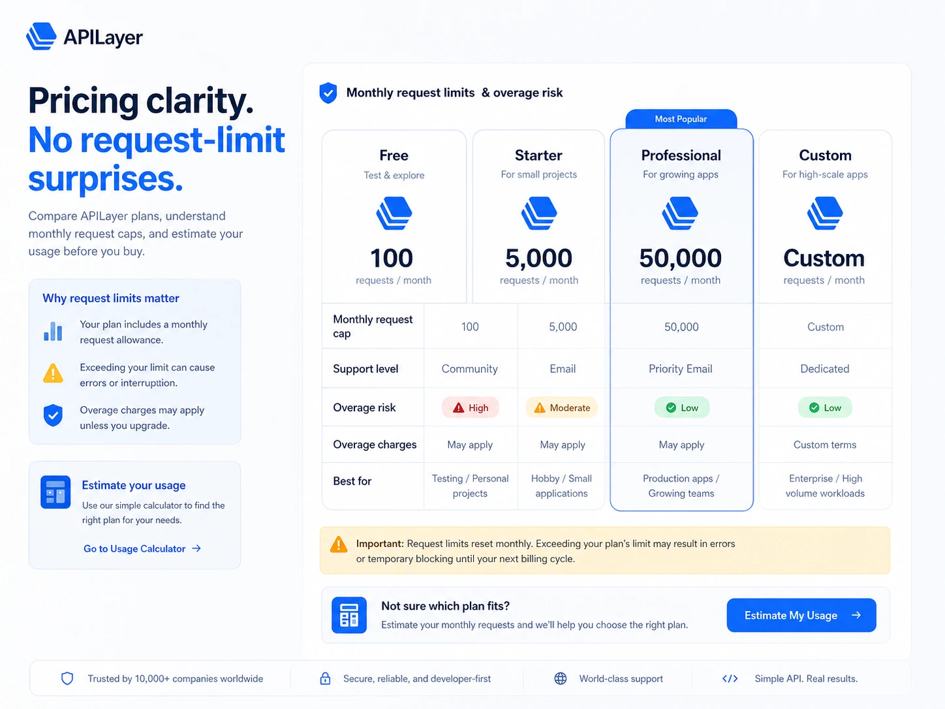Click the calculator icon in Estimate your usage card
945x709 pixels.
[55, 492]
